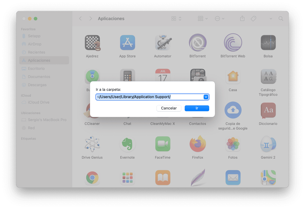The width and height of the screenshot is (305, 209).
Task: Select the Fotos app icon
Action: tap(233, 144)
